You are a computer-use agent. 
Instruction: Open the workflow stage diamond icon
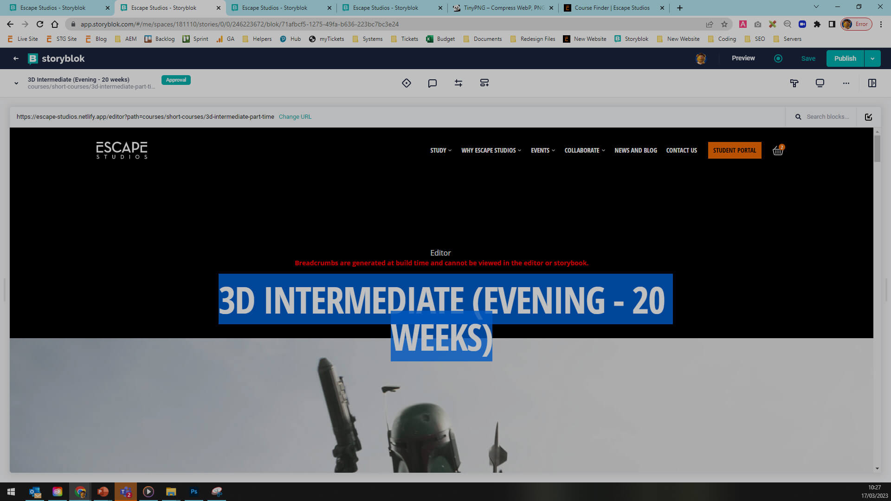tap(407, 83)
